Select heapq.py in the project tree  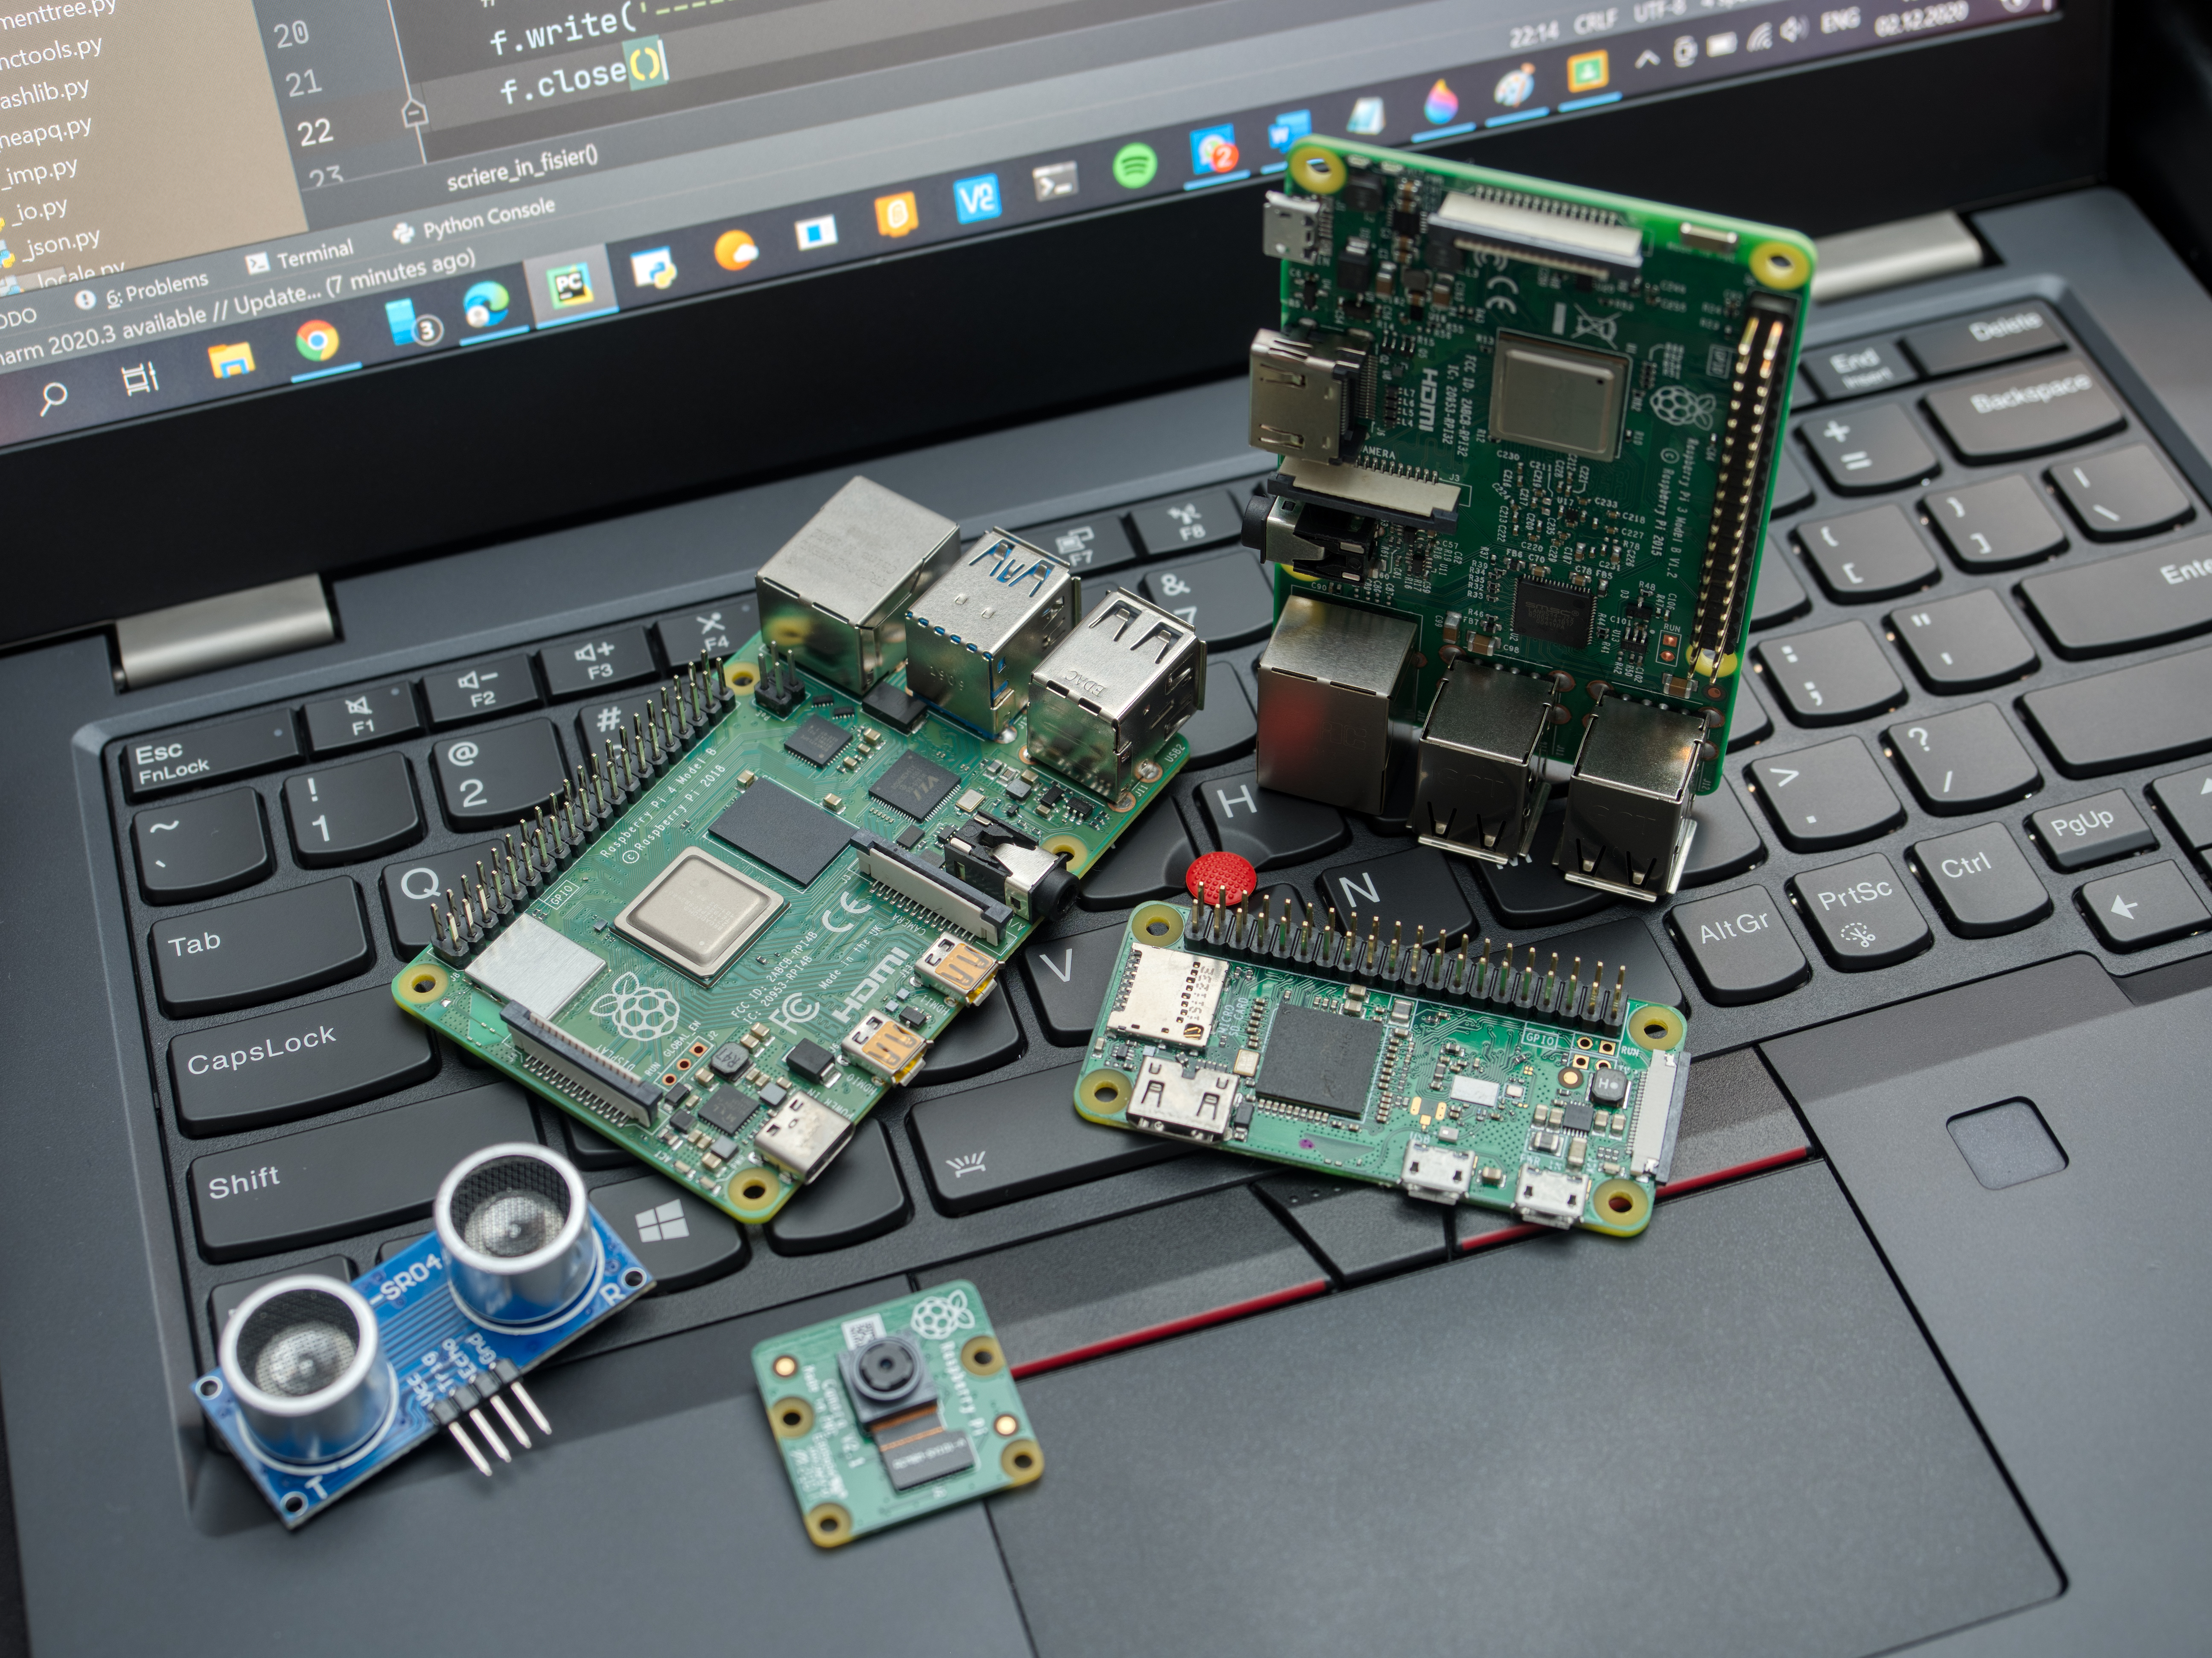(x=45, y=133)
